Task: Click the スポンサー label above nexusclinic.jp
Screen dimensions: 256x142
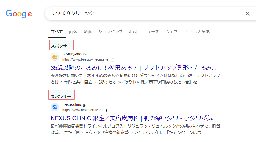Action: pos(61,97)
